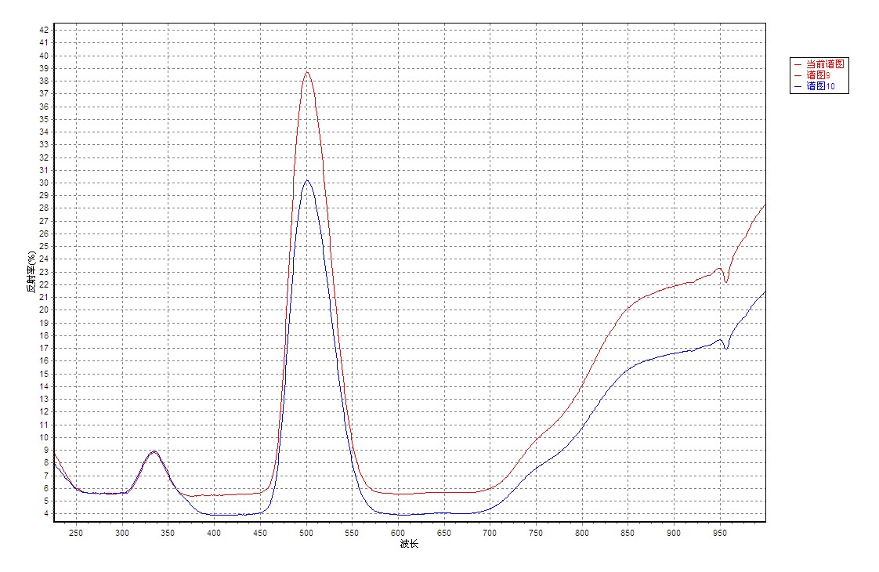Click the 500 tick label on x-axis
Screen dimensions: 879x572
point(306,533)
